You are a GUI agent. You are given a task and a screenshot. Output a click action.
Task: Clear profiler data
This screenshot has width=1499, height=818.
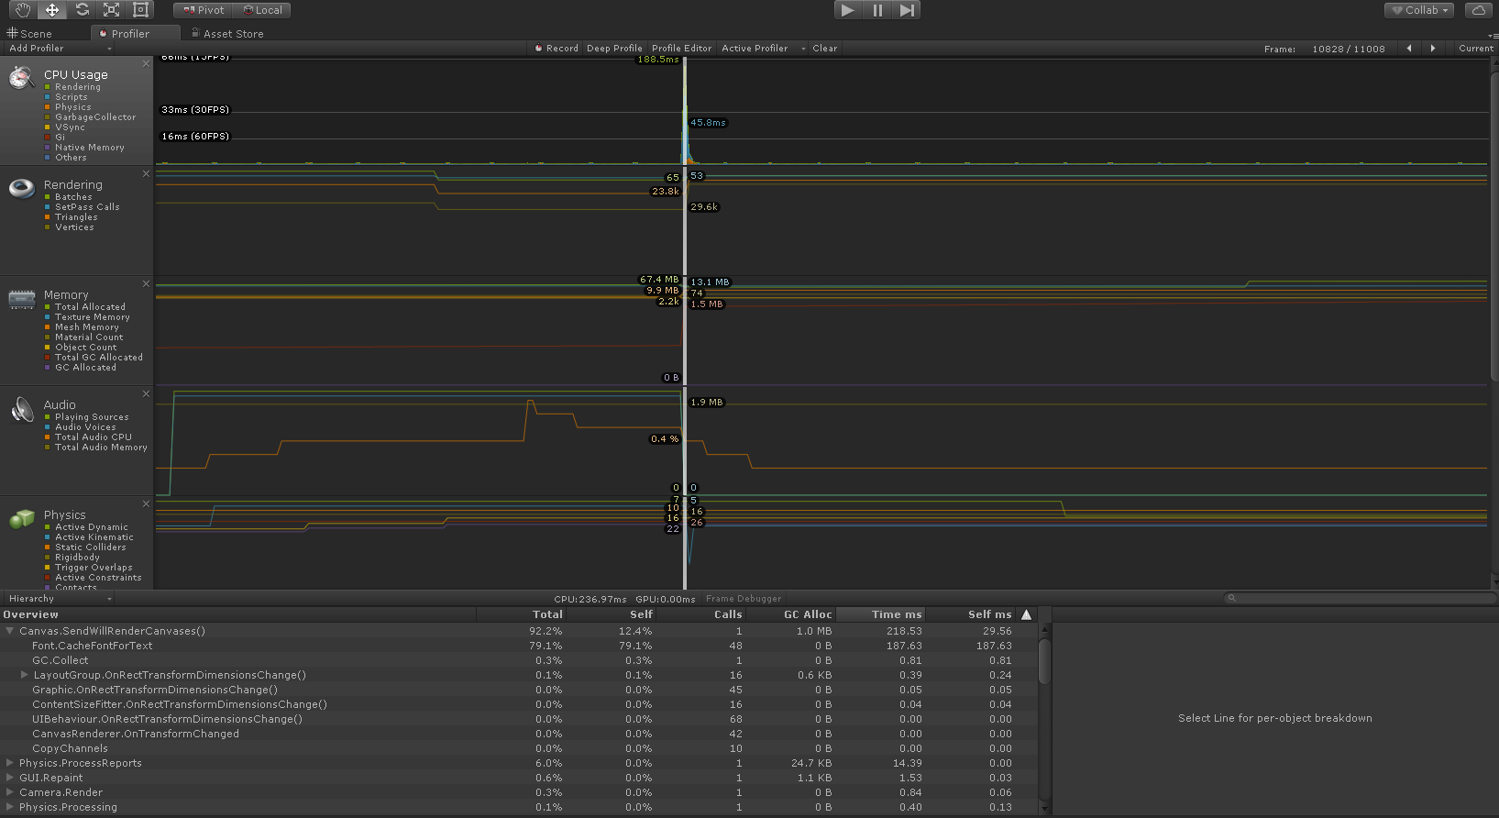824,49
